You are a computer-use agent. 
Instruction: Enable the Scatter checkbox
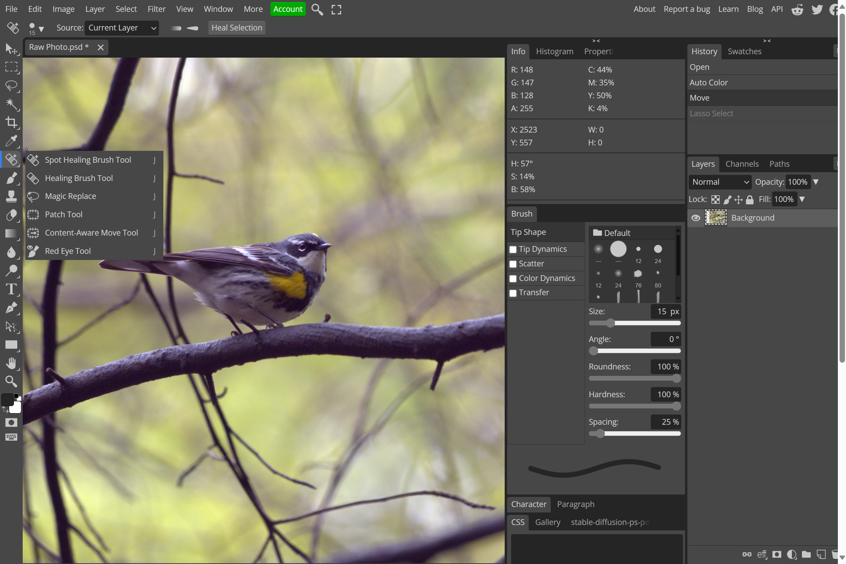(x=513, y=264)
